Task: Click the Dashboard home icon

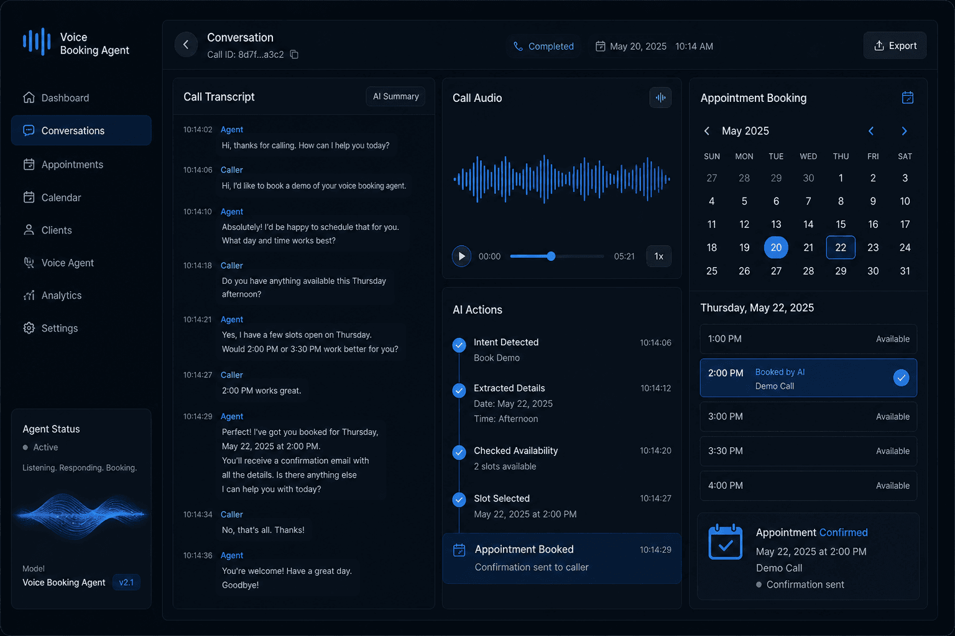Action: [29, 98]
